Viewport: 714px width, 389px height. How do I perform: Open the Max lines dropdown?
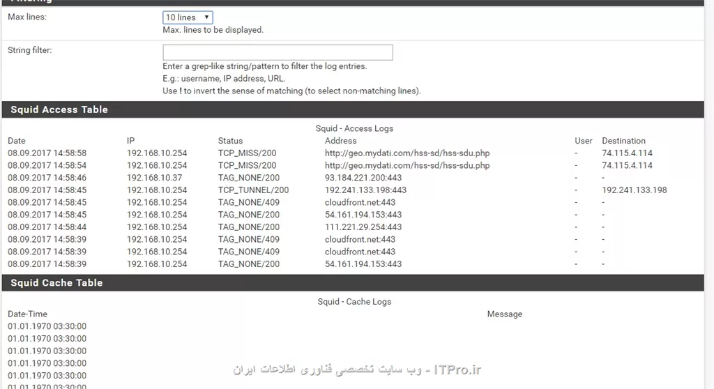[188, 17]
